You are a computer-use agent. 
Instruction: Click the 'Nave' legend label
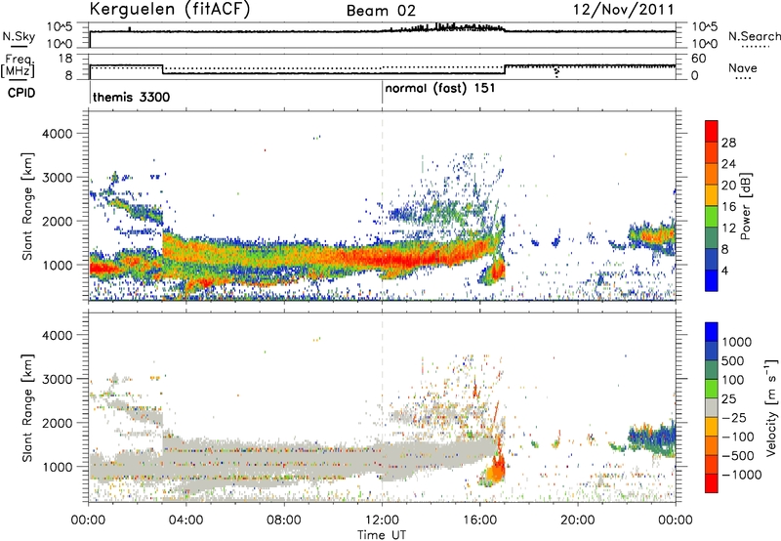click(742, 68)
